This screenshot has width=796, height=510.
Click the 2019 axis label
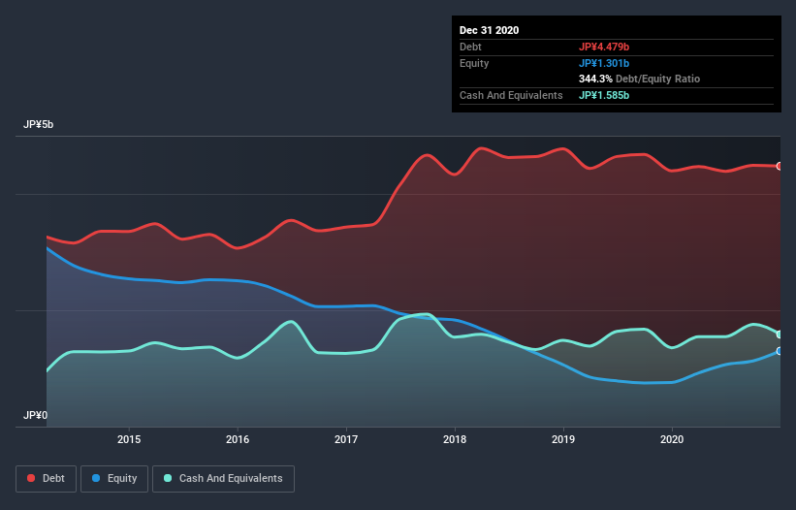pyautogui.click(x=563, y=439)
